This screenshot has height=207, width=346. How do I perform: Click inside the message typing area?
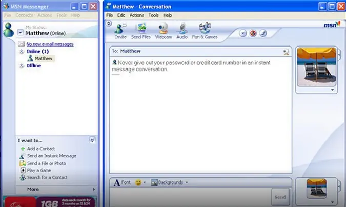(x=190, y=197)
